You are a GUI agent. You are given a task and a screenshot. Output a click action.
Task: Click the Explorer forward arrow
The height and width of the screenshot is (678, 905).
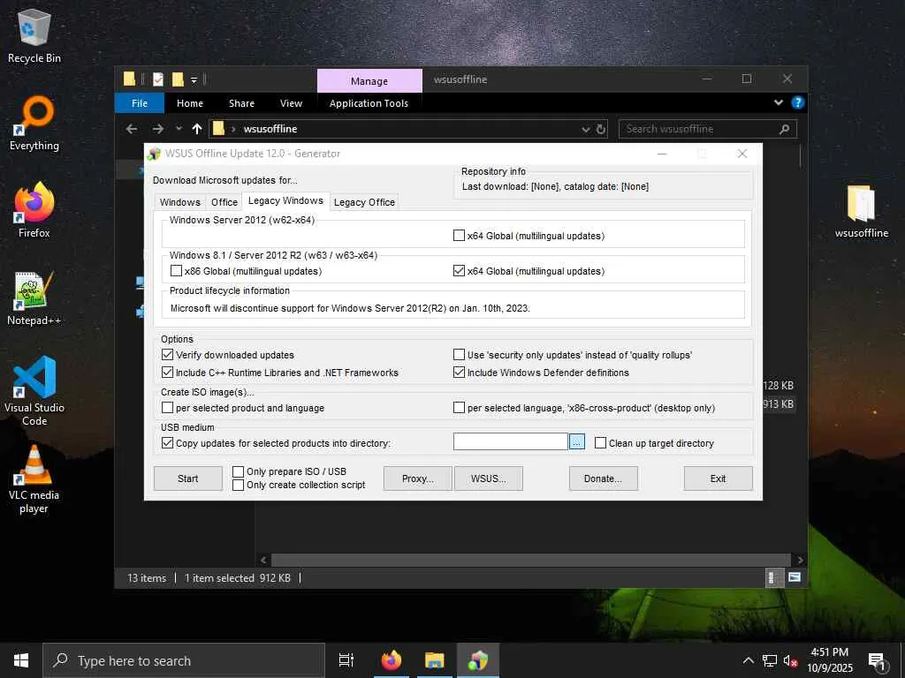(158, 129)
